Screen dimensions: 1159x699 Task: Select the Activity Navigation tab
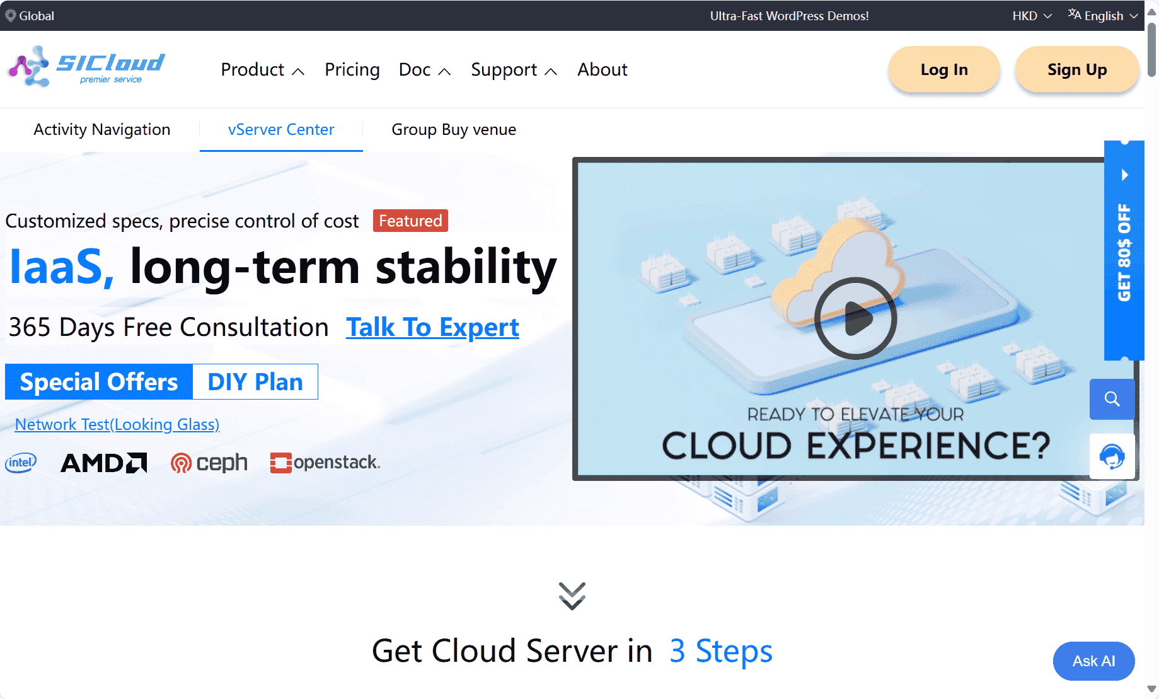click(x=101, y=130)
